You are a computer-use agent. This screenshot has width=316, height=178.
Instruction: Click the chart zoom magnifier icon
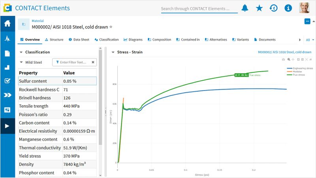[289, 59]
